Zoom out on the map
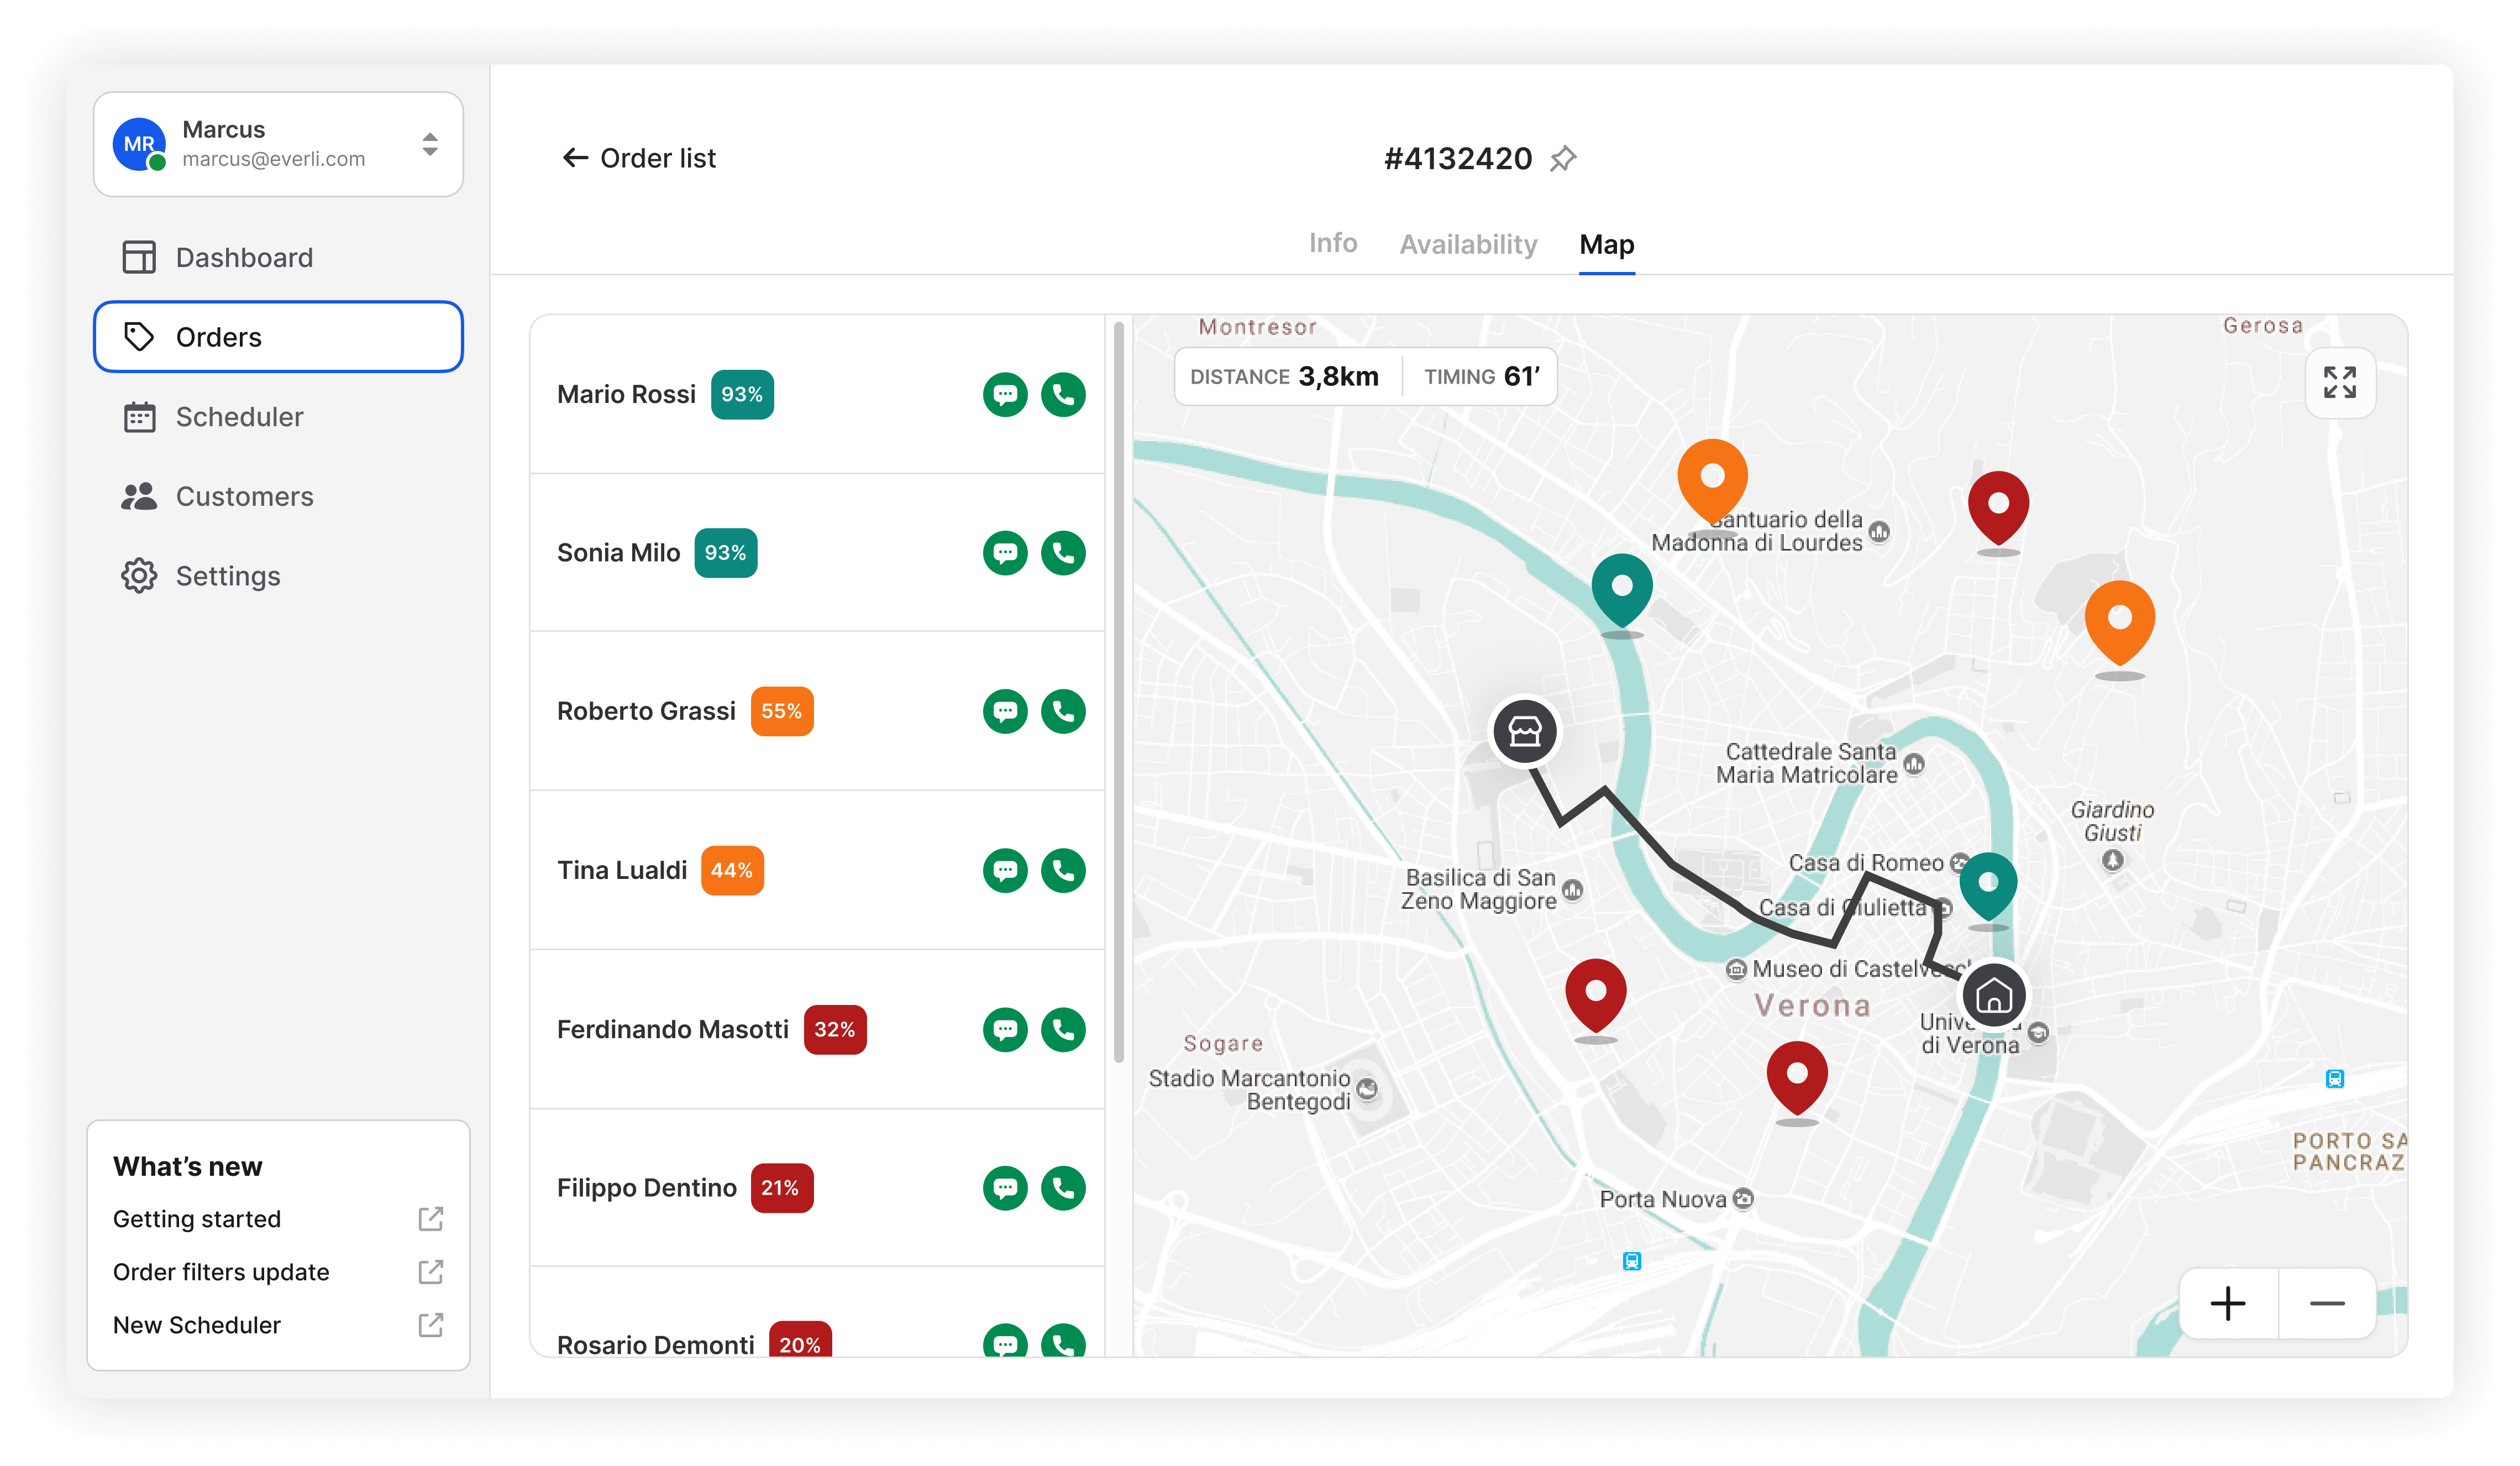This screenshot has height=1466, width=2520. pyautogui.click(x=2327, y=1303)
